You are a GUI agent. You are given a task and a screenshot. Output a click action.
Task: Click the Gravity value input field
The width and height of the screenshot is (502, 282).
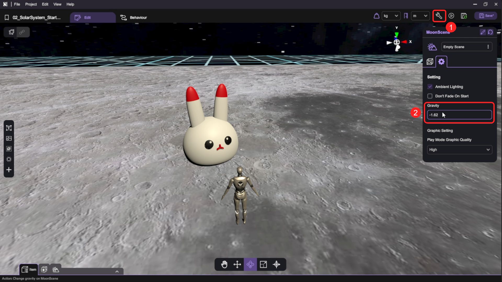pos(459,115)
